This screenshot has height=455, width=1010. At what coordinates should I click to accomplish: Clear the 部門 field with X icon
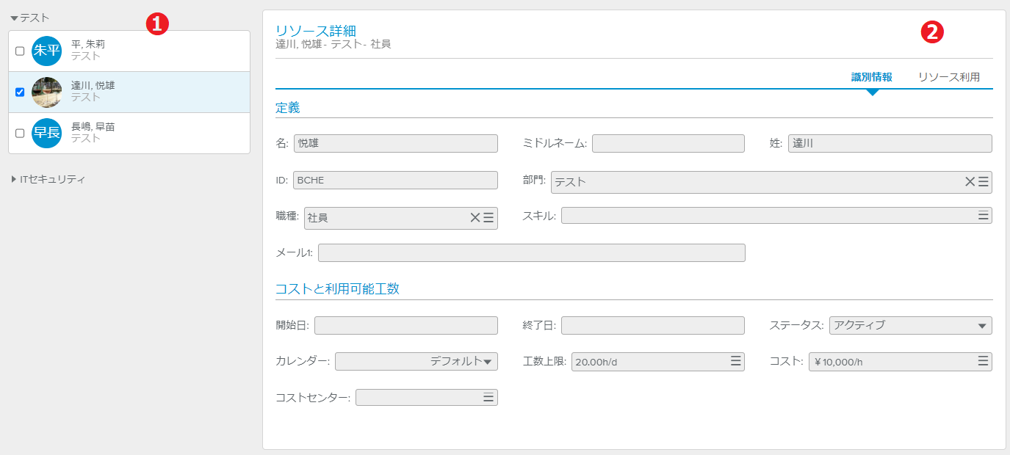970,182
